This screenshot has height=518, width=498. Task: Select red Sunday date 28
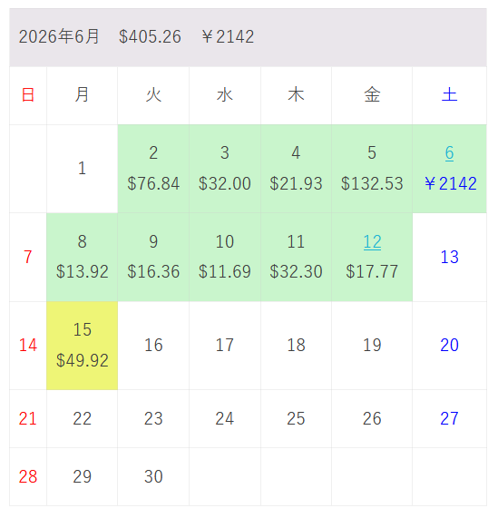tap(28, 476)
